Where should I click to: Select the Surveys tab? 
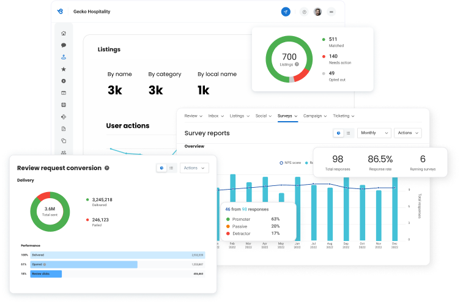(287, 116)
